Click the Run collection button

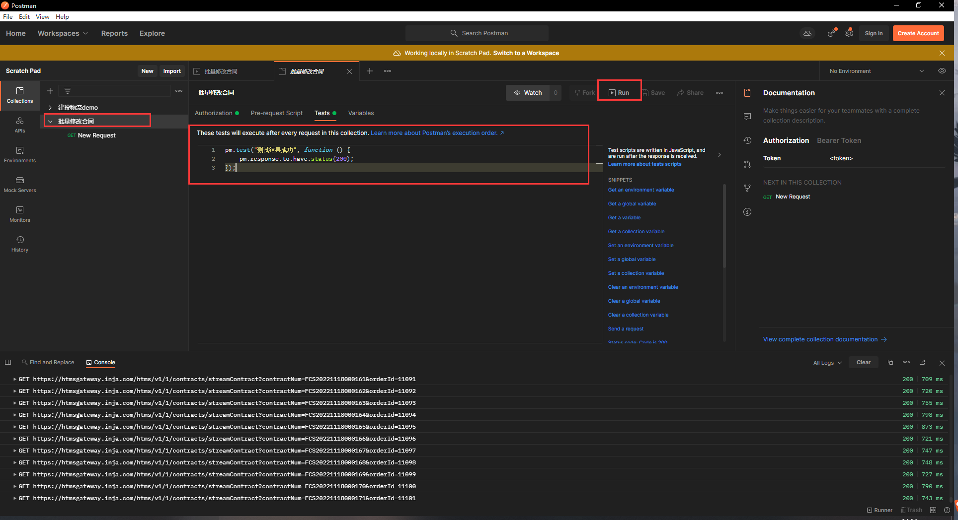coord(619,93)
